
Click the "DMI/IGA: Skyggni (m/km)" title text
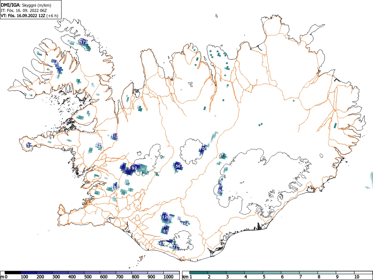[26, 5]
